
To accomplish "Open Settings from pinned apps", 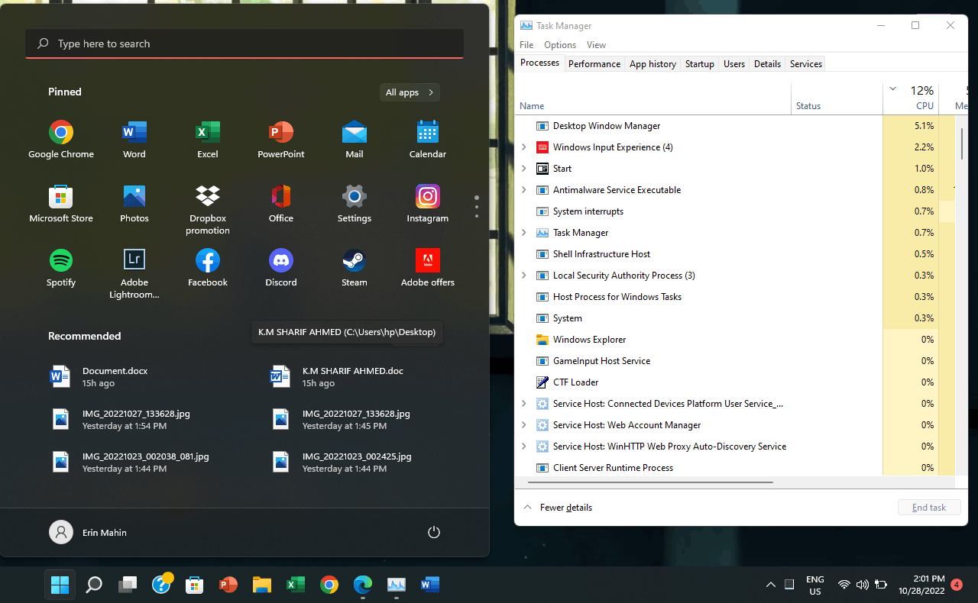I will click(x=355, y=203).
